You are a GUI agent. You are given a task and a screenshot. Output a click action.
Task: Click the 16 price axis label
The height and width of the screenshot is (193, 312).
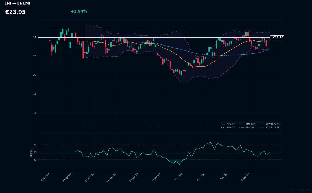click(35, 113)
